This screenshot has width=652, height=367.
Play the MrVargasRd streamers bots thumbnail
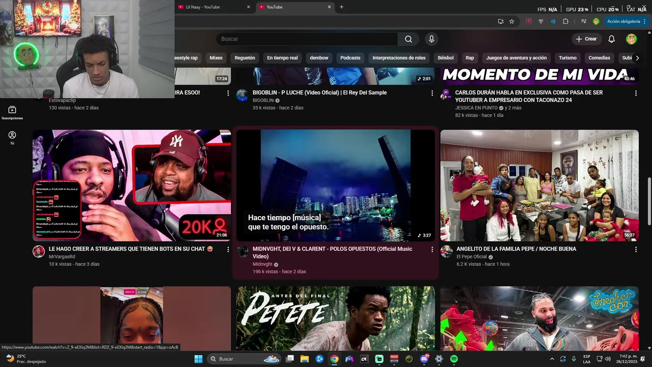(x=131, y=186)
